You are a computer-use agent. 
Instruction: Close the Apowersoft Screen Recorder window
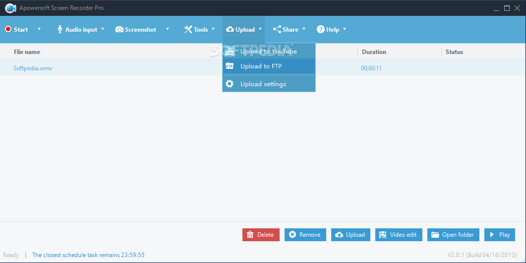(517, 8)
